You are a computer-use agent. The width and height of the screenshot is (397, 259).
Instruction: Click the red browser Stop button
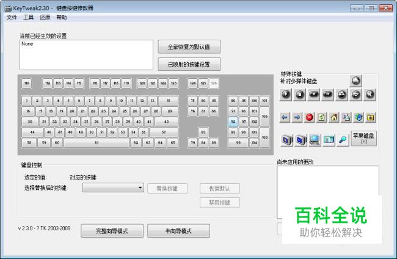click(310, 117)
